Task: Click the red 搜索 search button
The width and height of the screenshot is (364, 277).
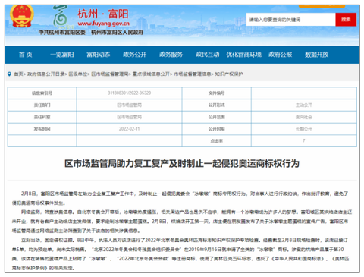Action: point(346,20)
